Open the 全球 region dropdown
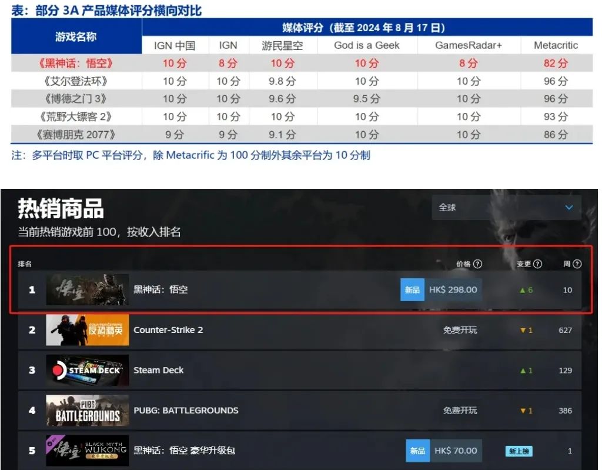Screen dimensions: 602x470 tap(506, 208)
